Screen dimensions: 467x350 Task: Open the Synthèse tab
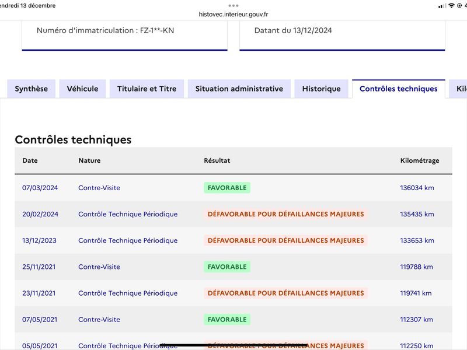click(32, 89)
